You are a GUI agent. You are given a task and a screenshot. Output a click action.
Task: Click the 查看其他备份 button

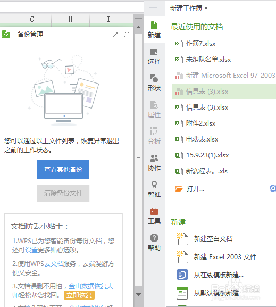coord(63,170)
